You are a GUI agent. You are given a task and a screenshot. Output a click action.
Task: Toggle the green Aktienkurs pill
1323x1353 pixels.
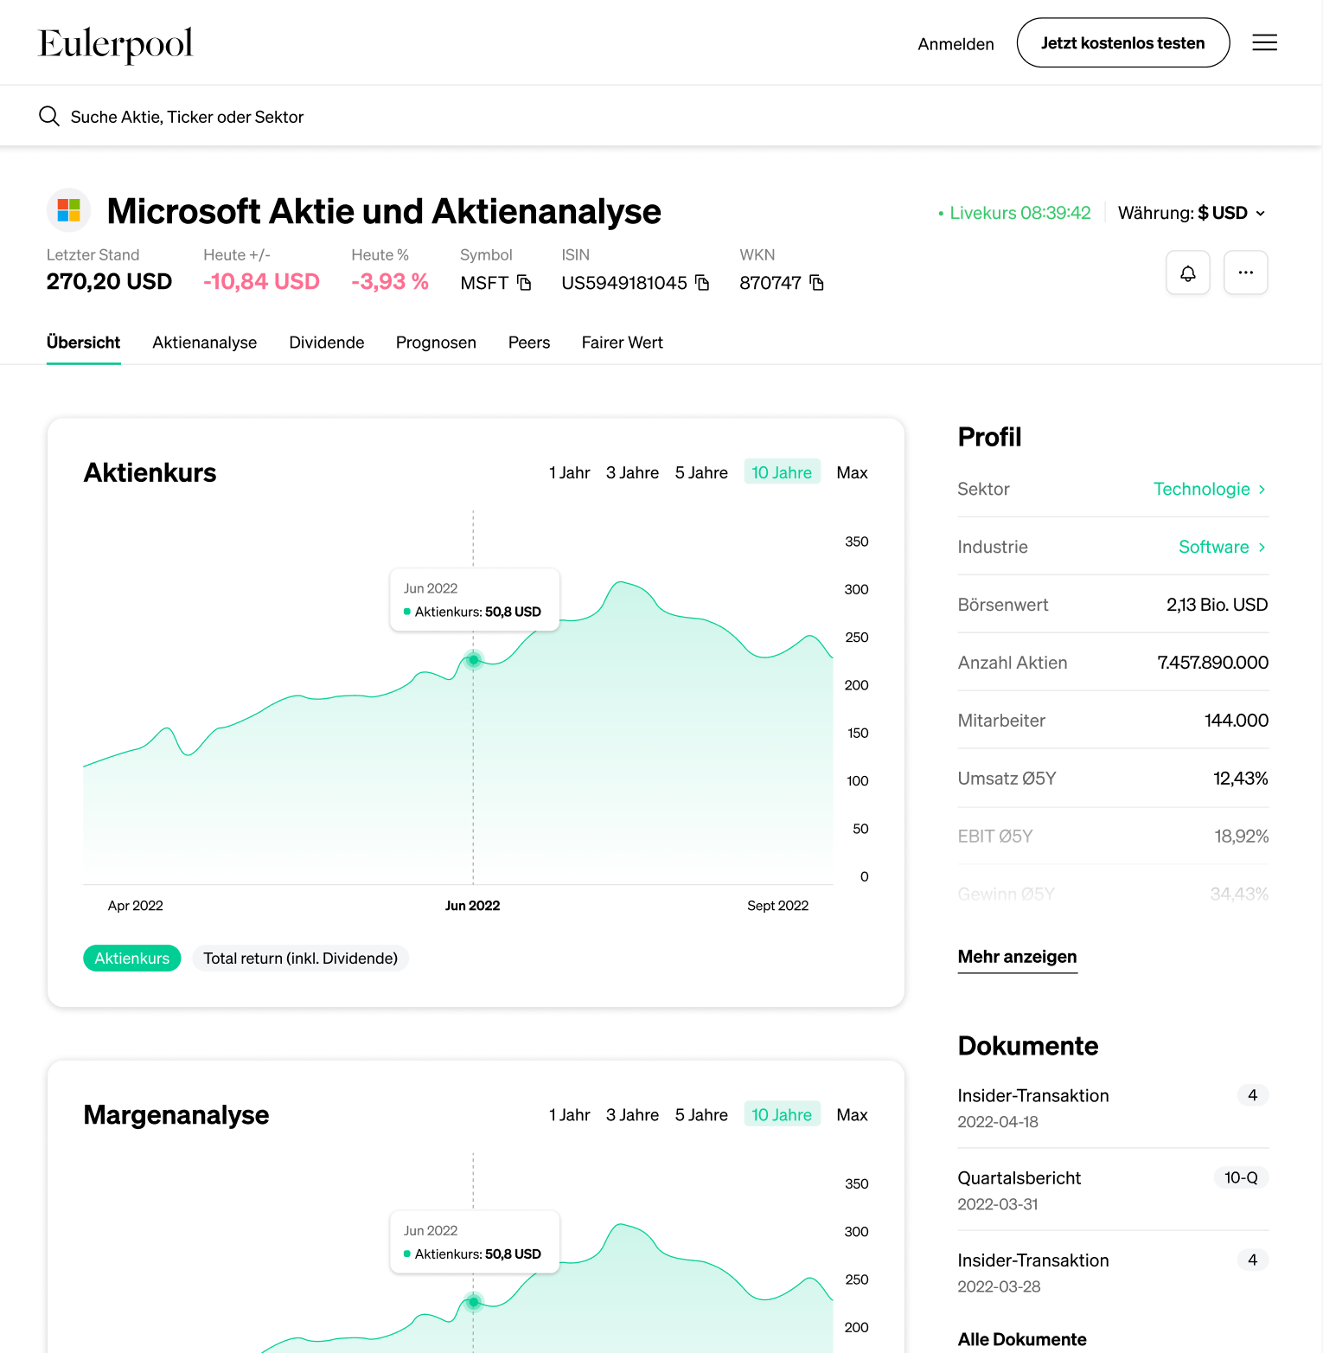(132, 958)
